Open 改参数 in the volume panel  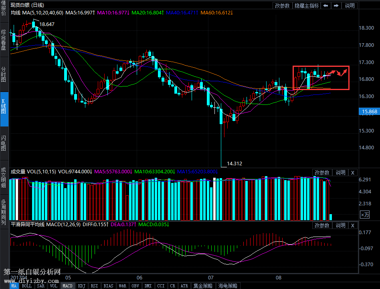(x=322, y=173)
